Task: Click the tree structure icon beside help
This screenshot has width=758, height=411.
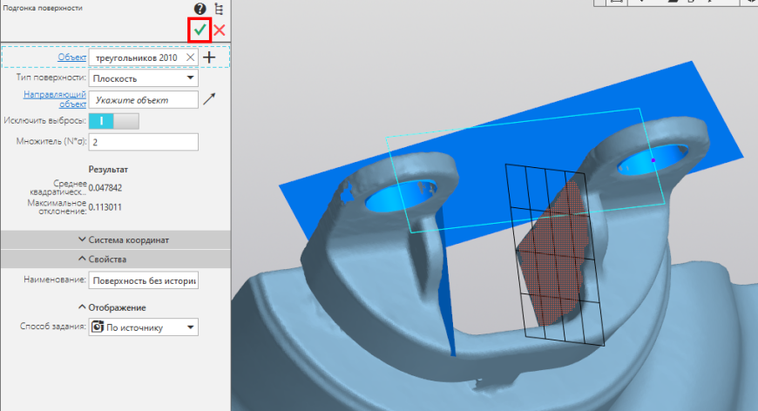Action: [x=219, y=9]
